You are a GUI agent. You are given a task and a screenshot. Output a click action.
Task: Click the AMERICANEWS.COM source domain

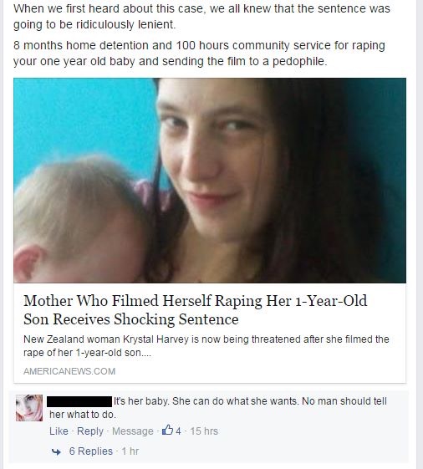coord(69,371)
